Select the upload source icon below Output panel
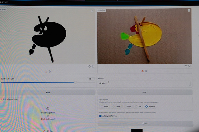 pos(142,71)
